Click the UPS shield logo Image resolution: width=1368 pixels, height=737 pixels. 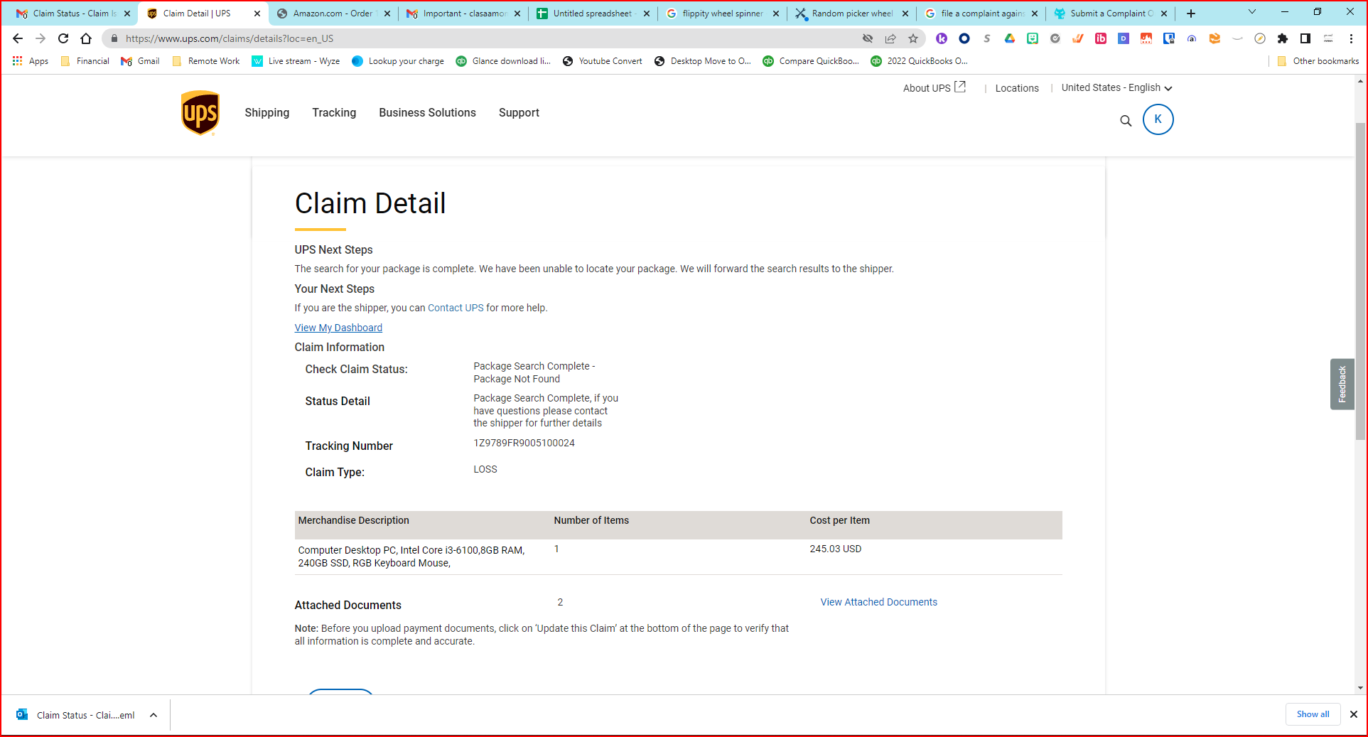click(x=200, y=113)
